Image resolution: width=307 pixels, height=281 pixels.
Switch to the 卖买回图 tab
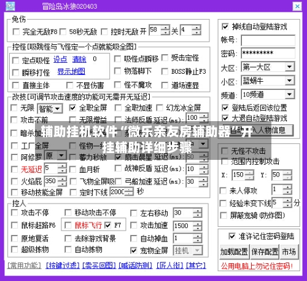(x=99, y=266)
